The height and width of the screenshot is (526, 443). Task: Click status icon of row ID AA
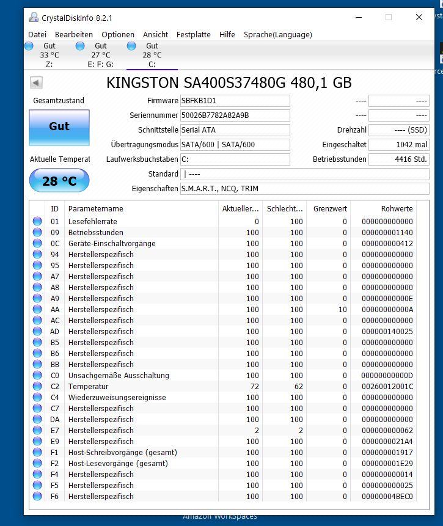(37, 309)
